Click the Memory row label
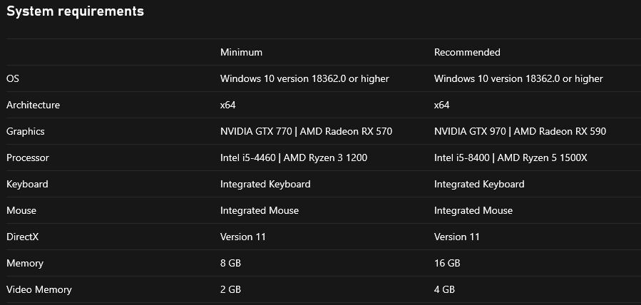 click(25, 263)
